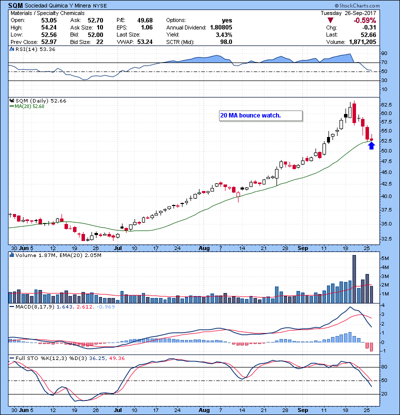
Task: Click the Volume value 1,871,205 in the header
Action: [x=362, y=42]
